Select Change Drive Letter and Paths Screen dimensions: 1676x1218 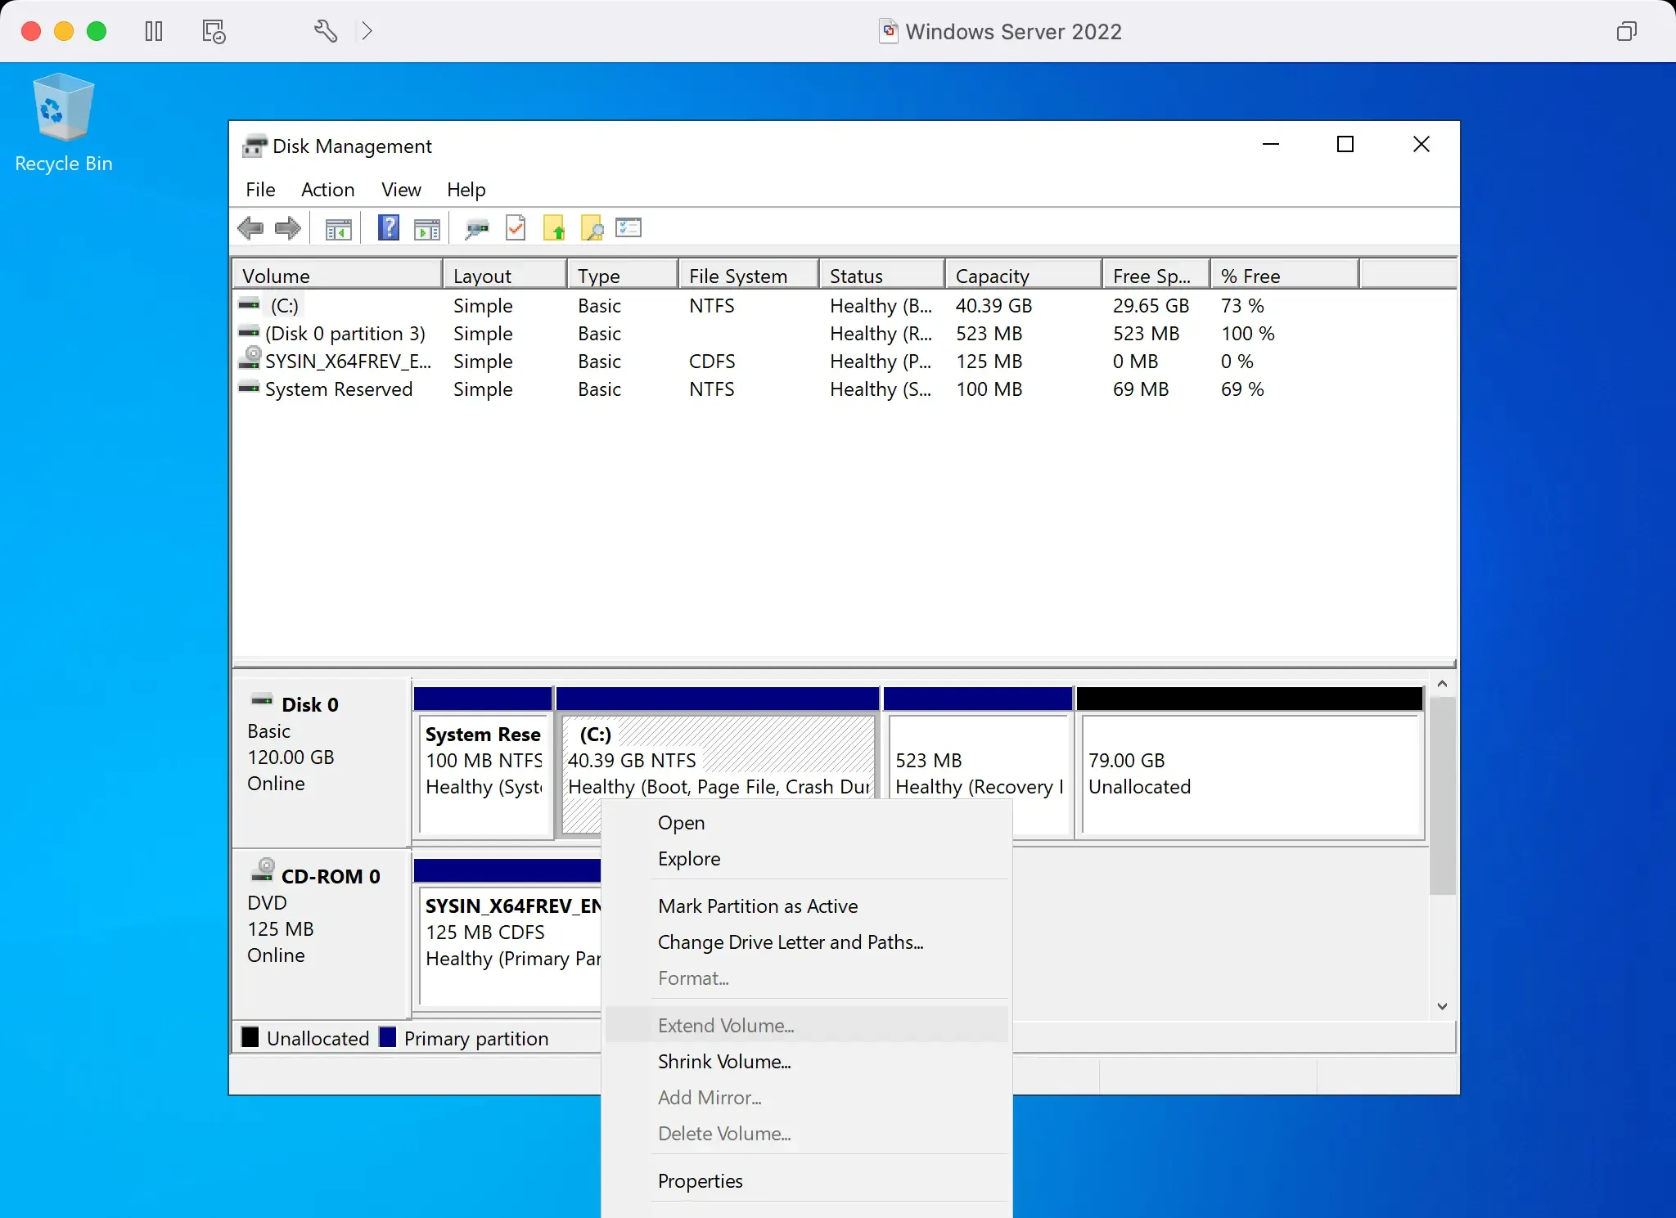pos(806,942)
